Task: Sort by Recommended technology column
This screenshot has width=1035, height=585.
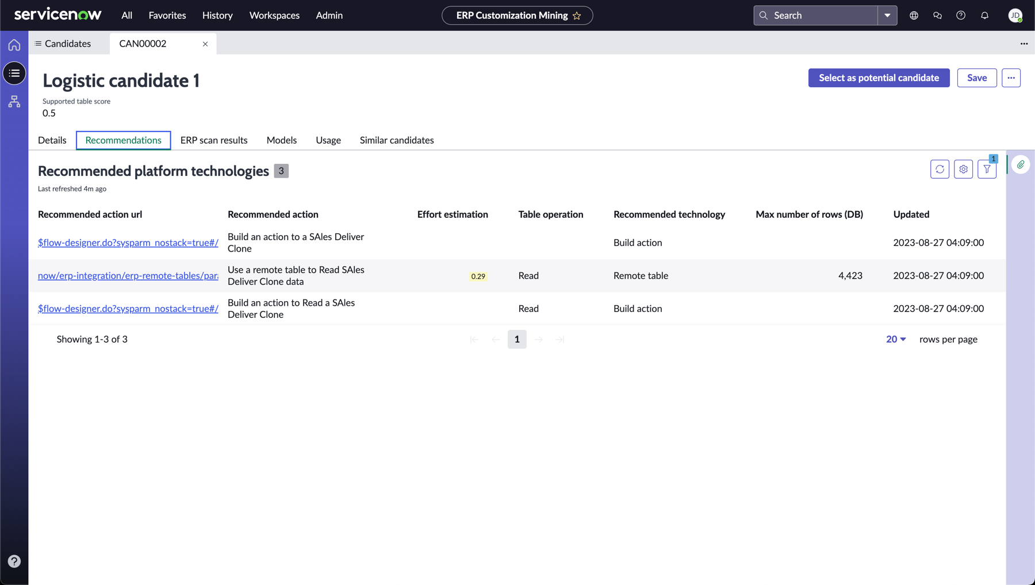Action: coord(669,214)
